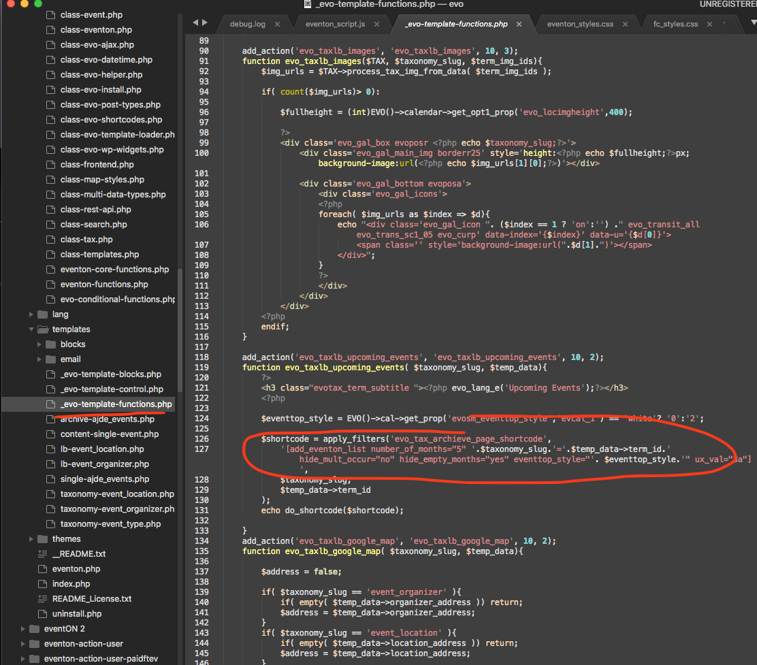This screenshot has width=757, height=665.
Task: Switch to the eventon_styles.css tab
Action: coord(580,24)
